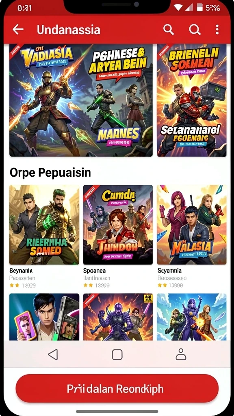
Task: Open the Seynanik title link
Action: pyautogui.click(x=21, y=271)
